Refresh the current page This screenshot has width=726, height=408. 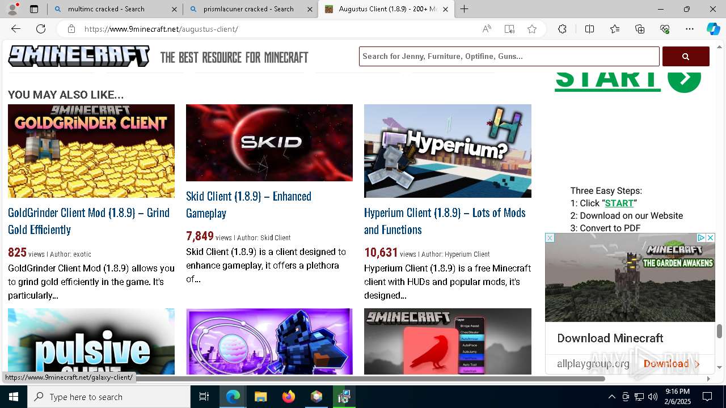(41, 29)
